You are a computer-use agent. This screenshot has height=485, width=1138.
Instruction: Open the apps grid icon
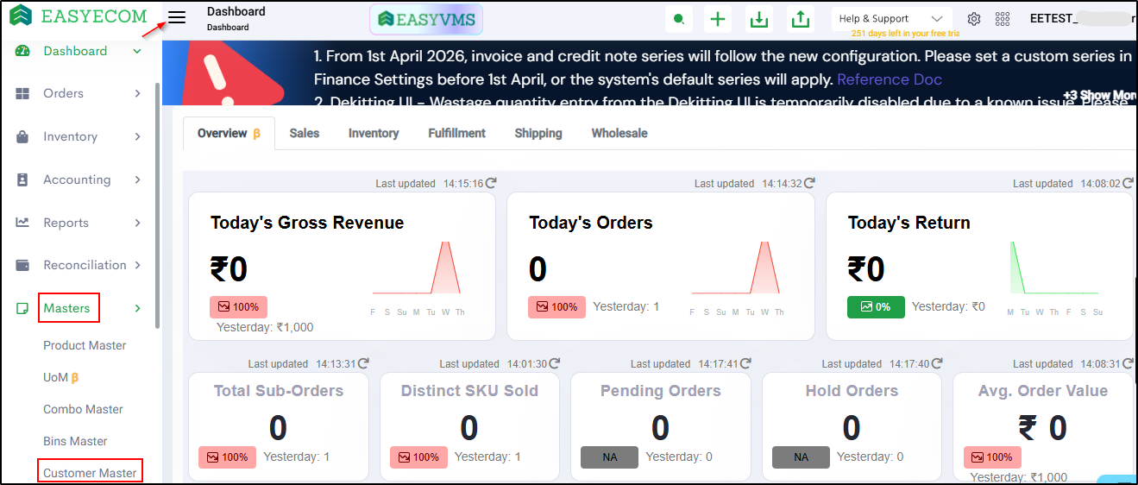point(1003,19)
